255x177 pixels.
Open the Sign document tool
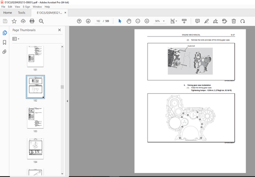point(216,21)
